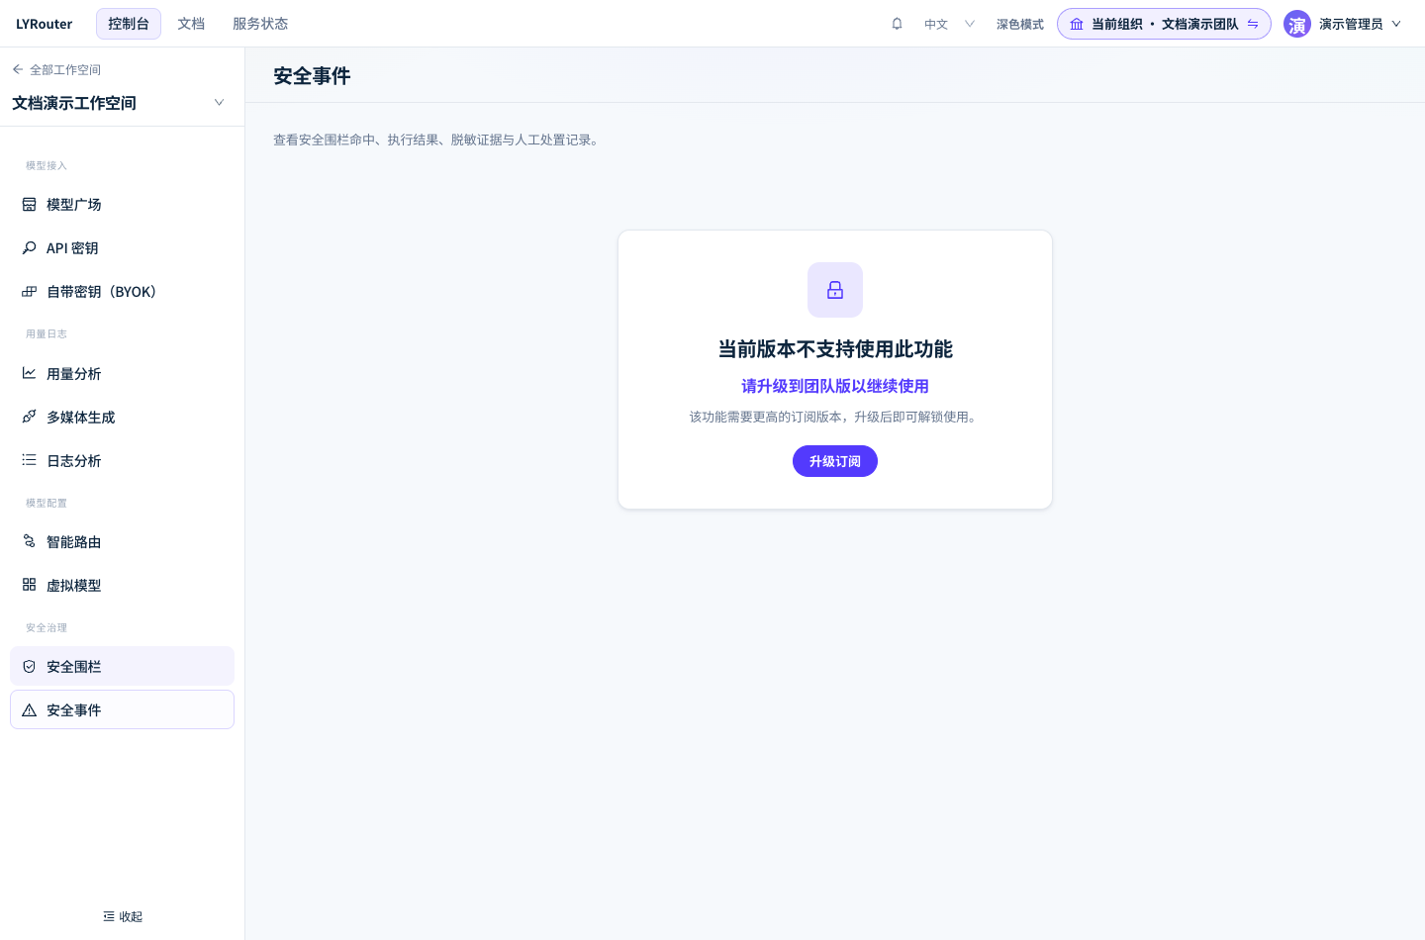Click the 升级订阅 button

click(835, 461)
